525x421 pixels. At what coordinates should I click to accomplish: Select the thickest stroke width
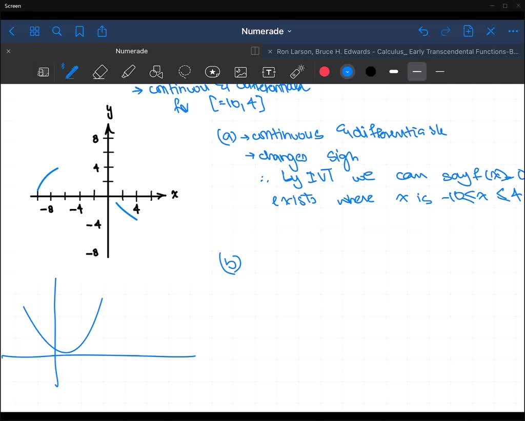(x=394, y=72)
